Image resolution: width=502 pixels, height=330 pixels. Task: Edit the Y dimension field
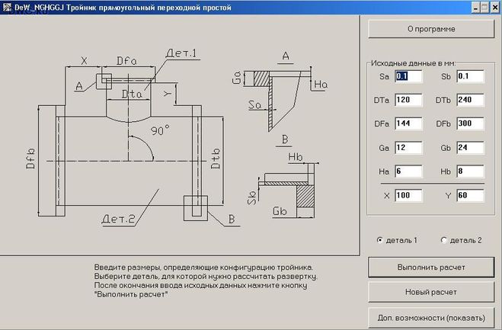coord(470,197)
